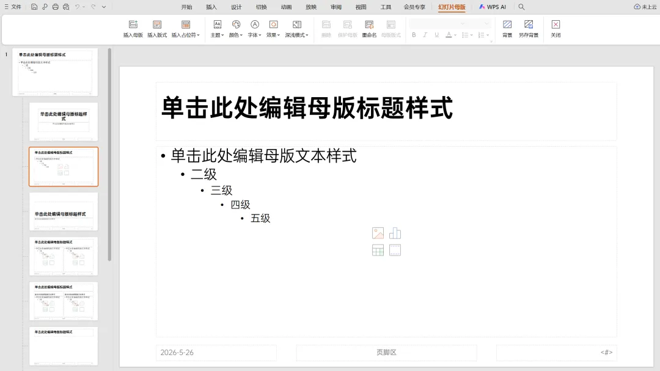Open the 字体 font scheme dropdown

coord(255,29)
